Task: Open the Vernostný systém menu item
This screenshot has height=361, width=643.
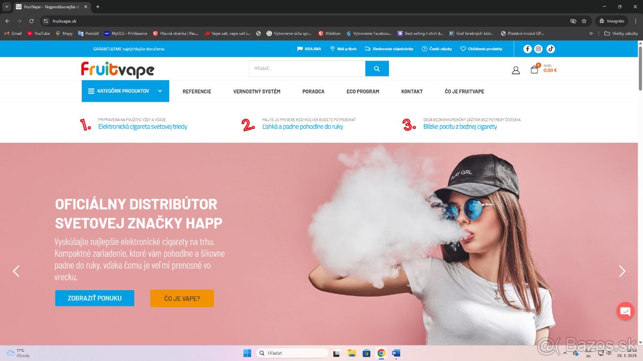Action: [x=257, y=91]
